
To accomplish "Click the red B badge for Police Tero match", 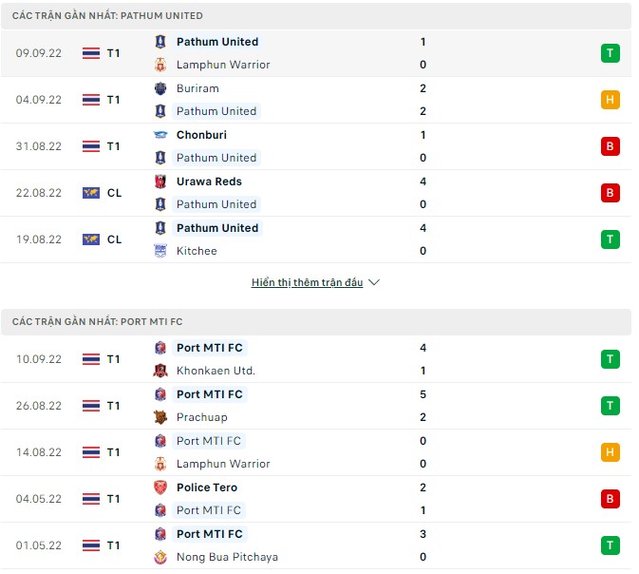I will 610,499.
